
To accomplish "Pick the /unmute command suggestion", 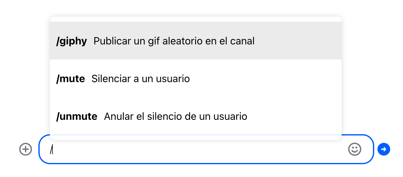I will [x=195, y=116].
